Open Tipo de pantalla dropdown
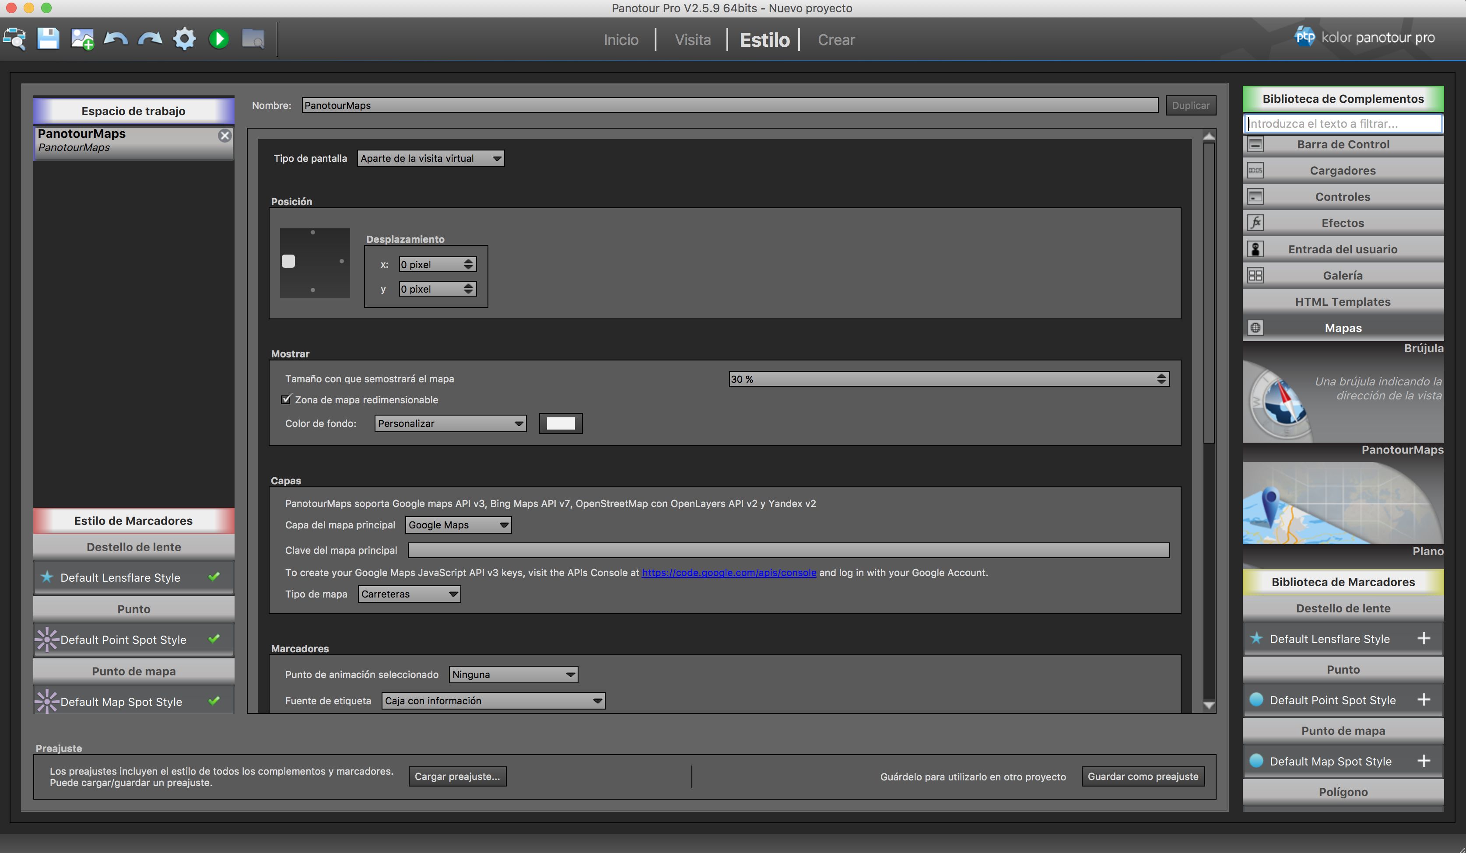This screenshot has width=1466, height=853. pyautogui.click(x=431, y=158)
